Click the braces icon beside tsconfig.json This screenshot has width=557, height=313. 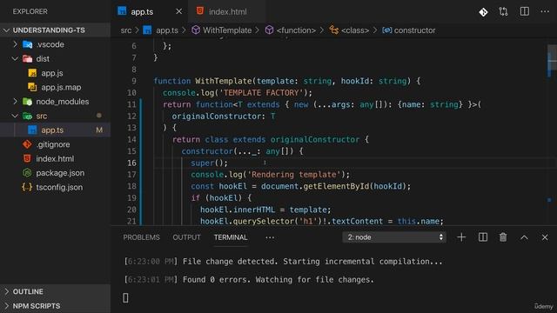(27, 187)
